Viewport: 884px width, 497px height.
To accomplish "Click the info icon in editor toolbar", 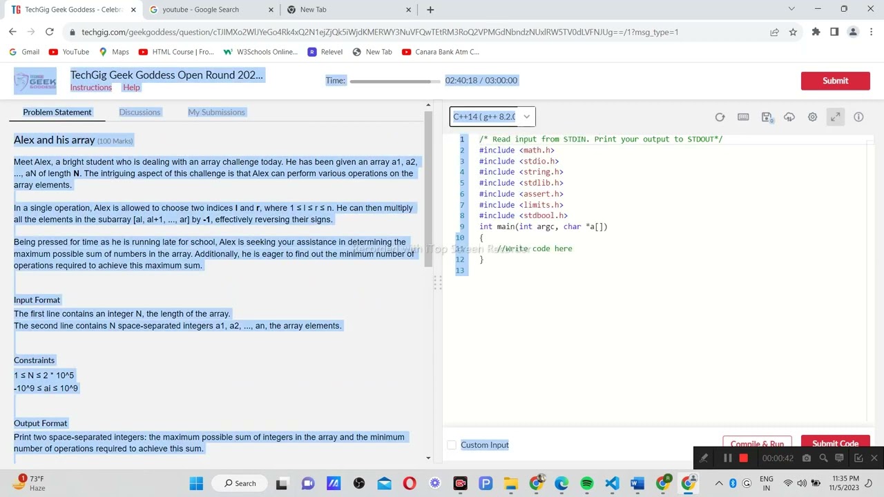I will [858, 117].
